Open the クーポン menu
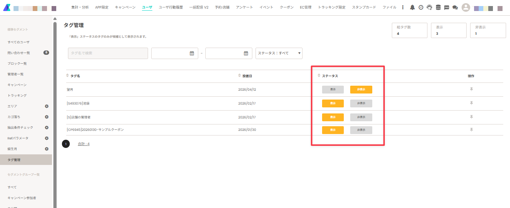This screenshot has height=208, width=510. (x=287, y=7)
